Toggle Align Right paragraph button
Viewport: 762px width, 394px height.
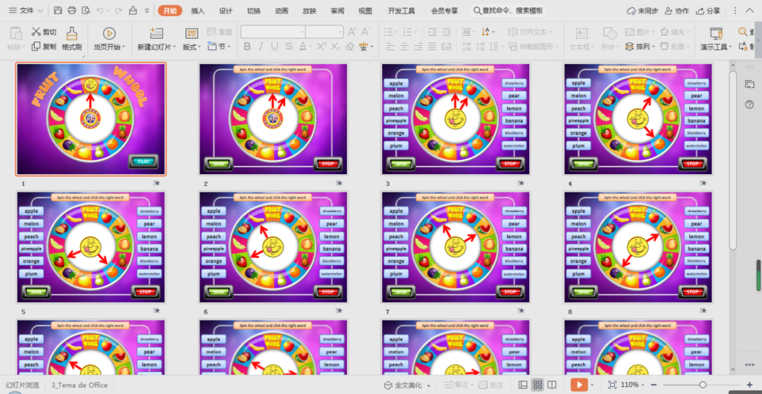[x=418, y=47]
